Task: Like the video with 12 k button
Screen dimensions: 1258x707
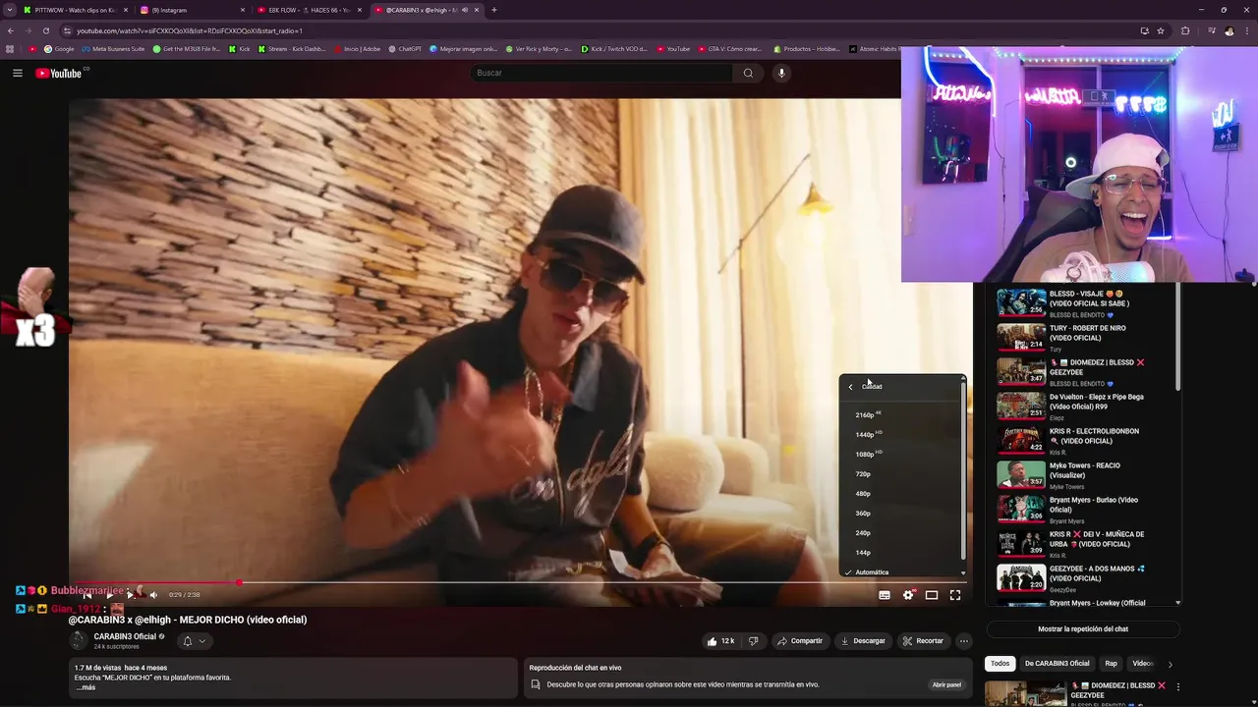Action: click(x=720, y=641)
